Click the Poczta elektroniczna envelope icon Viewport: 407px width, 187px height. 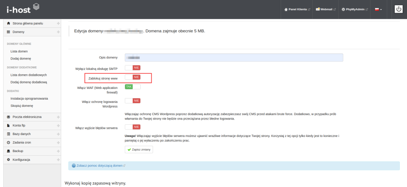pyautogui.click(x=9, y=117)
